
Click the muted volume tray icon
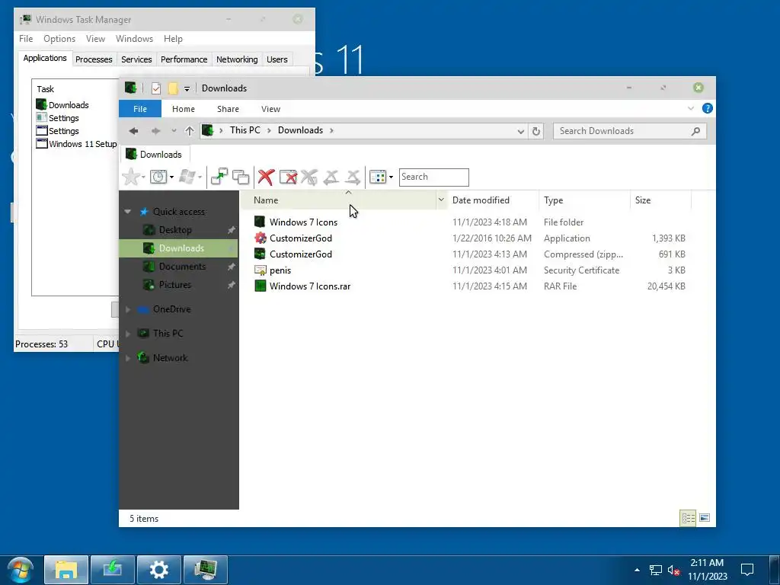tap(673, 570)
